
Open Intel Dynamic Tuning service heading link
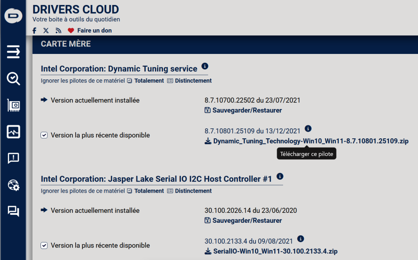[x=119, y=69]
